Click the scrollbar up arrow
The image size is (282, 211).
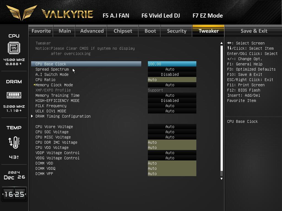click(x=221, y=43)
